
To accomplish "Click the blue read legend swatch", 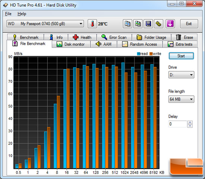I will [x=138, y=54].
